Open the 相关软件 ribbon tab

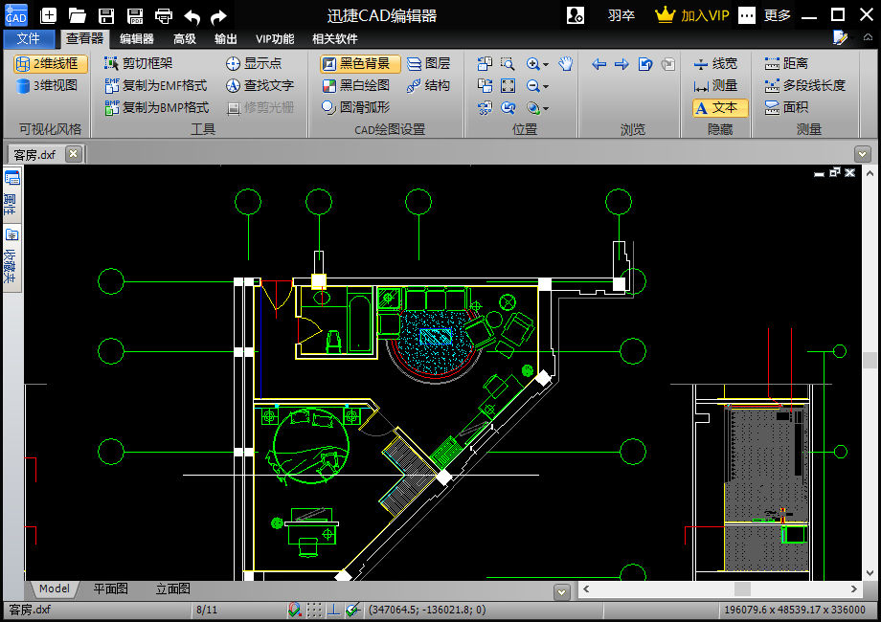click(335, 38)
